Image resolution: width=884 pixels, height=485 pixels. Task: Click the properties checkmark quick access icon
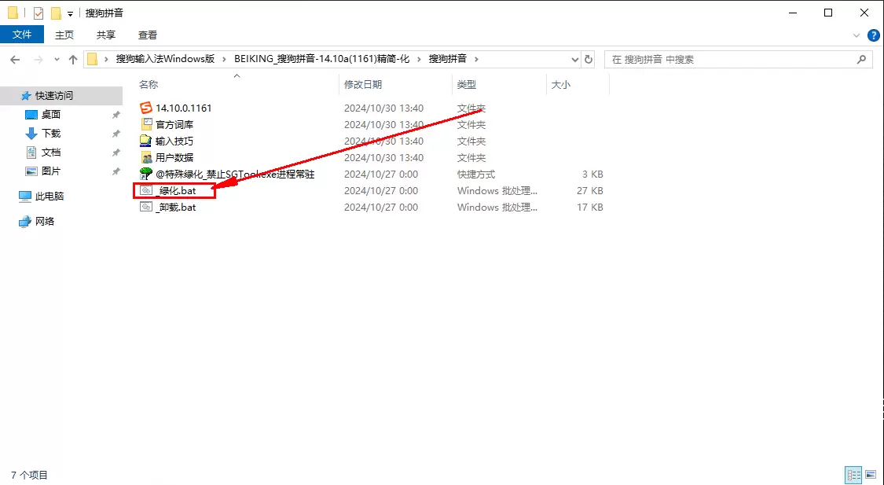(x=39, y=13)
